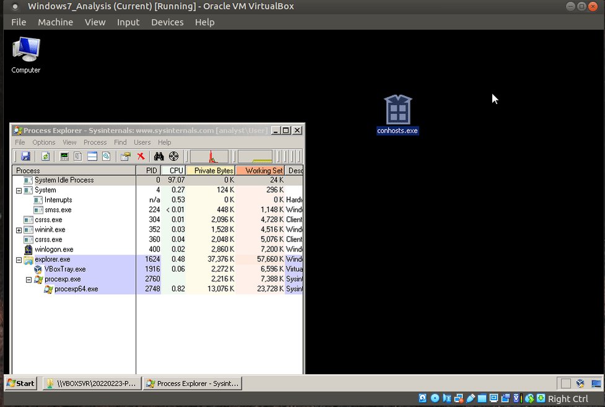Sort by the PID column header
The image size is (605, 407).
149,170
